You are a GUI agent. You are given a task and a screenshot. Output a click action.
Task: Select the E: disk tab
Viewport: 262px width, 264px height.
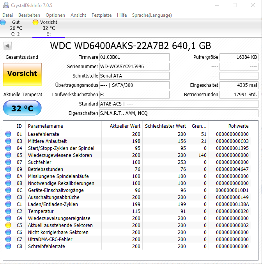49,28
